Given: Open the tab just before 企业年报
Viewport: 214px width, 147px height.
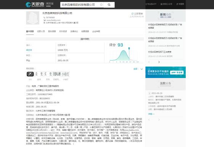Looking at the screenshot, I should point(85,31).
